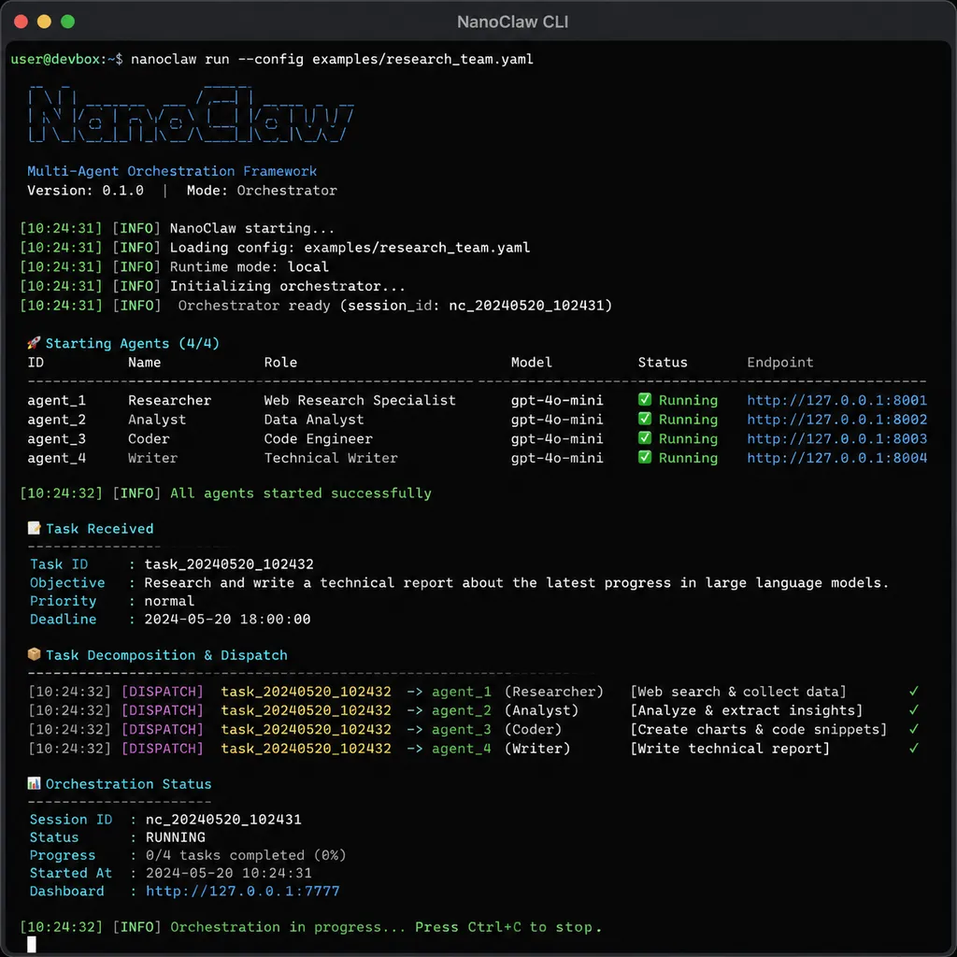Viewport: 957px width, 957px height.
Task: Click the Progress value '0/4 tasks completed (0%)'
Action: [246, 855]
